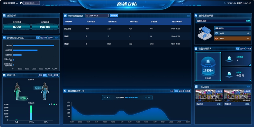Click the 3D surveillance camera illustration
This screenshot has height=127, width=254.
[204, 33]
